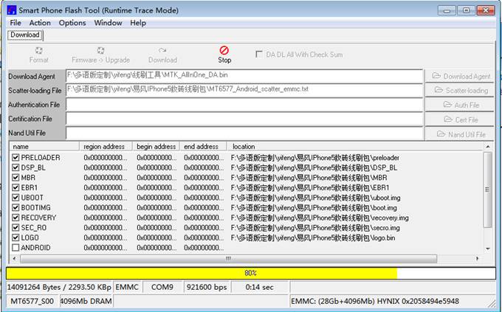This screenshot has width=502, height=312.
Task: Click the EMMC status bar cell
Action: pyautogui.click(x=127, y=288)
